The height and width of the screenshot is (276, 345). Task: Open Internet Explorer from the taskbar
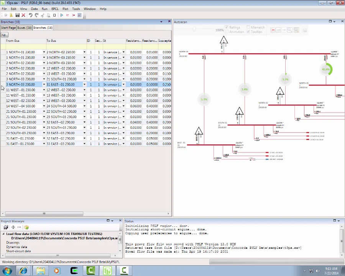[23, 271]
